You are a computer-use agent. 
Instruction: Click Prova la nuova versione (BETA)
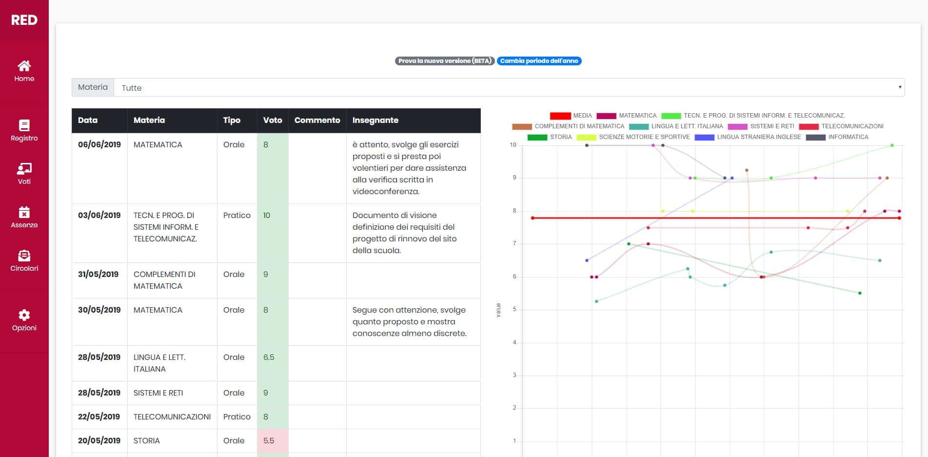point(444,61)
